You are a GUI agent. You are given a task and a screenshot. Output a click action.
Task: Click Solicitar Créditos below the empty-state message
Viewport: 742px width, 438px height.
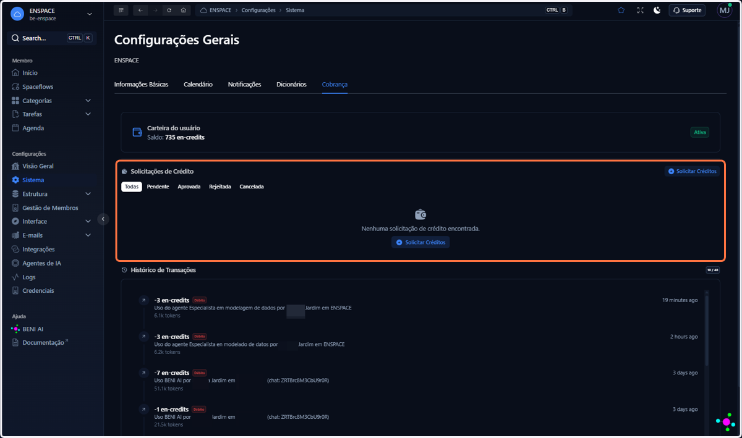420,243
